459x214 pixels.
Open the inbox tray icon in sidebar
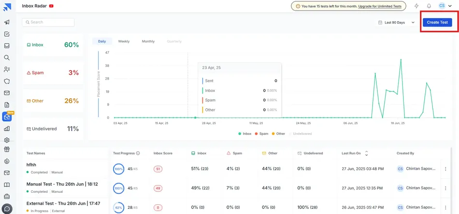(x=7, y=46)
